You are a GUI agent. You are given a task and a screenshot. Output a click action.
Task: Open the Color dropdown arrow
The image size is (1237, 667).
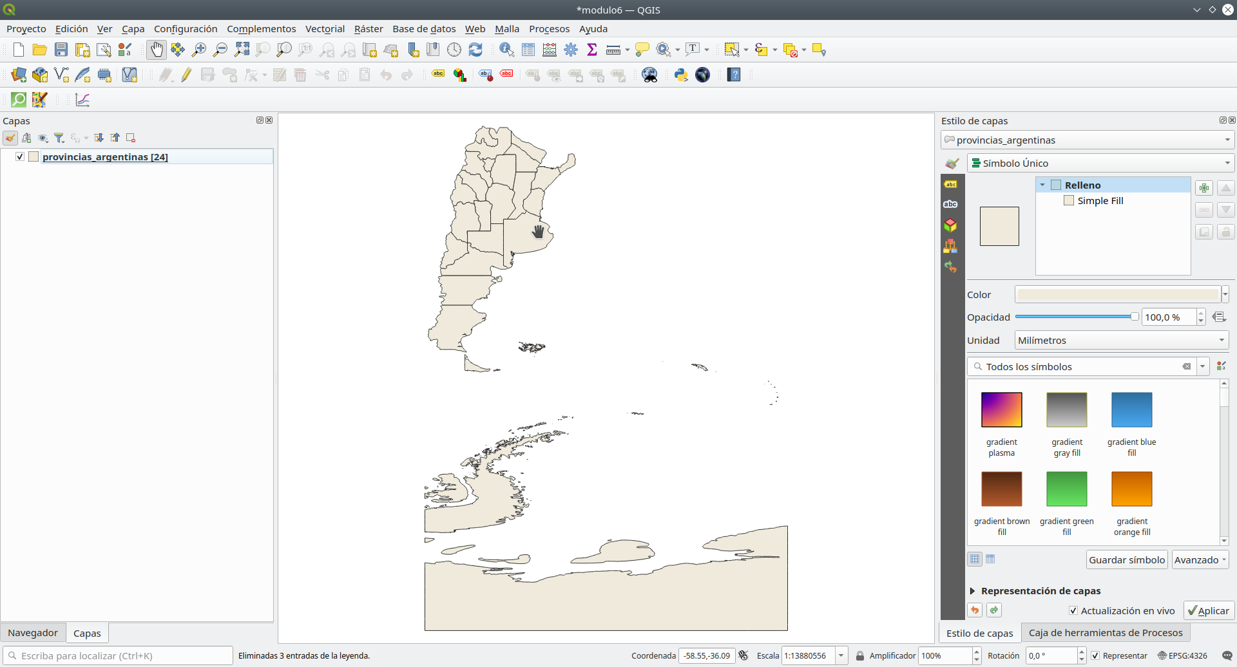[1225, 294]
